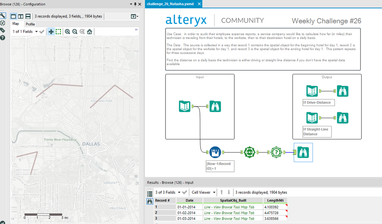Reset map to home extent

[89, 31]
